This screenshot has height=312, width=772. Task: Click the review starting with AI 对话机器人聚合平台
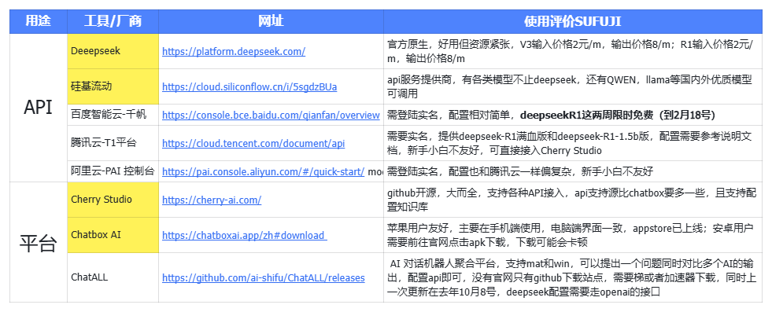point(573,277)
